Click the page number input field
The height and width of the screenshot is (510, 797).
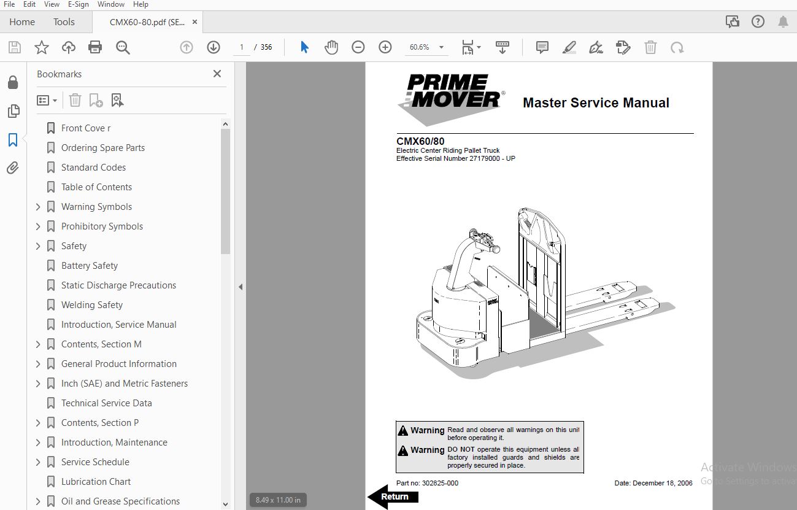pos(242,47)
